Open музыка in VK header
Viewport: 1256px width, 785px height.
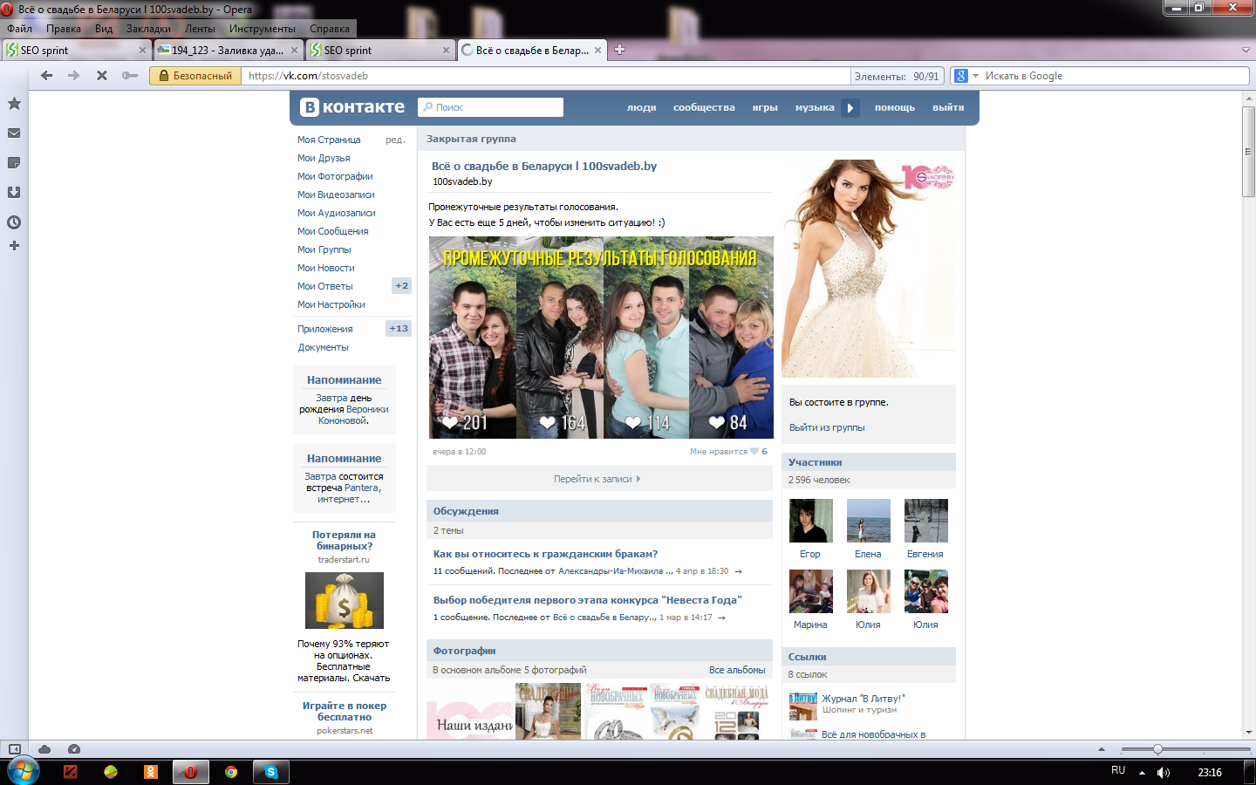click(815, 107)
